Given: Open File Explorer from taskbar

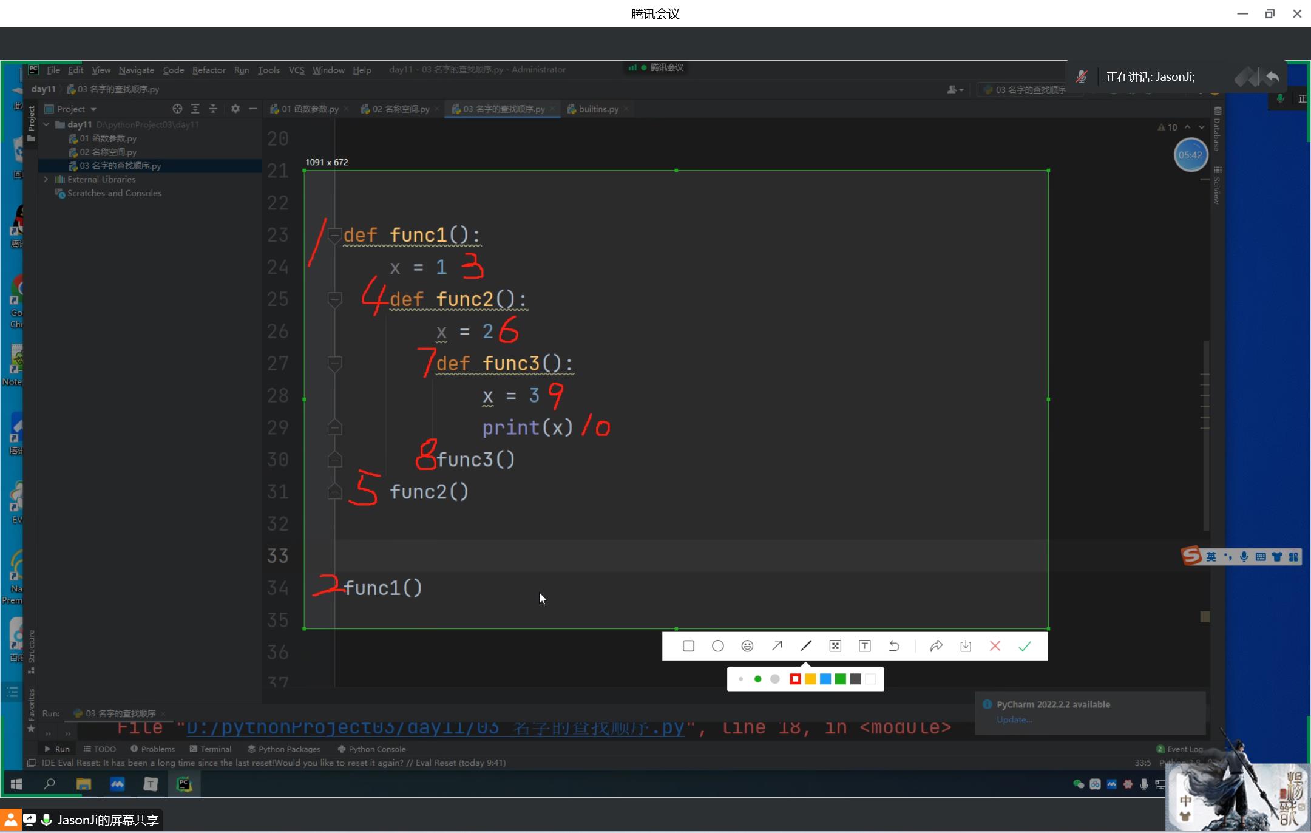Looking at the screenshot, I should [x=84, y=784].
